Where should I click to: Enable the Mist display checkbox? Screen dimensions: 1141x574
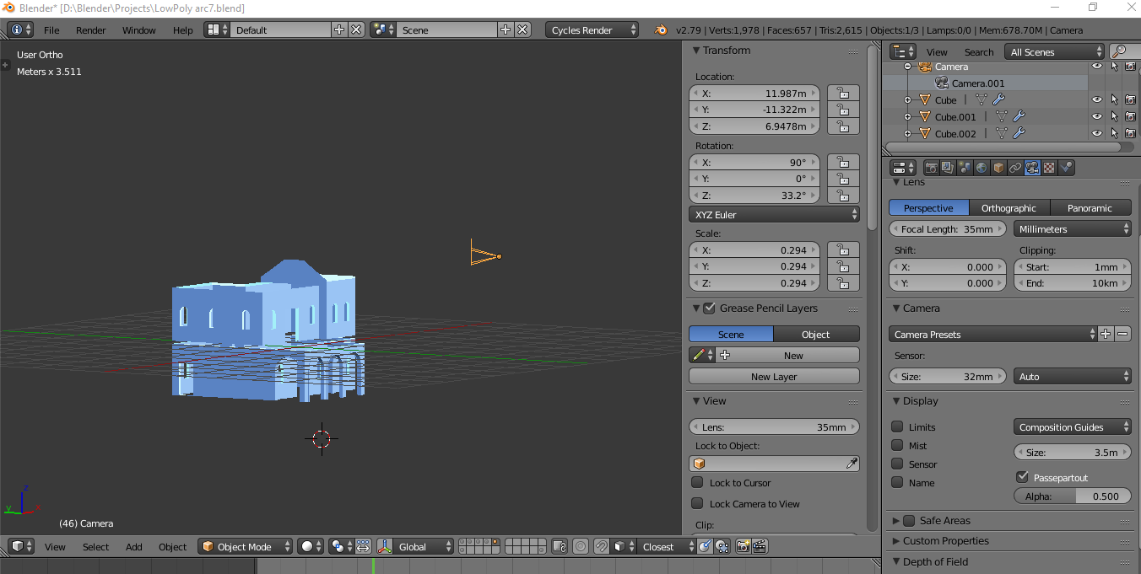tap(897, 446)
